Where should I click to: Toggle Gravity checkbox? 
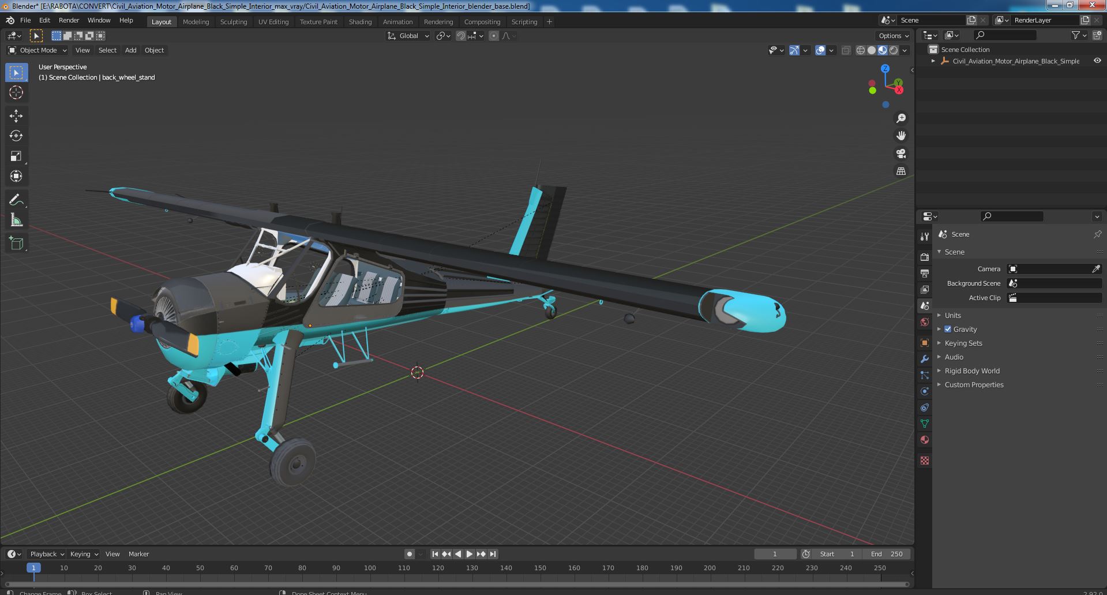click(948, 329)
